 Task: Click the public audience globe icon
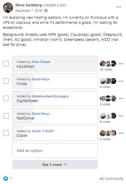(x=46, y=11)
